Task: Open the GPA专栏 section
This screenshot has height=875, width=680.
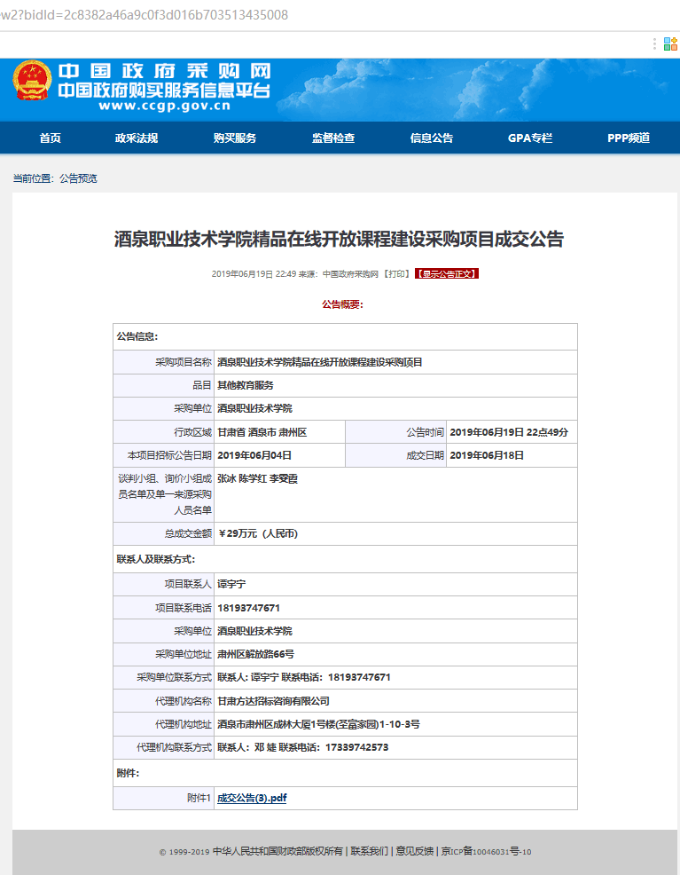Action: (x=530, y=138)
